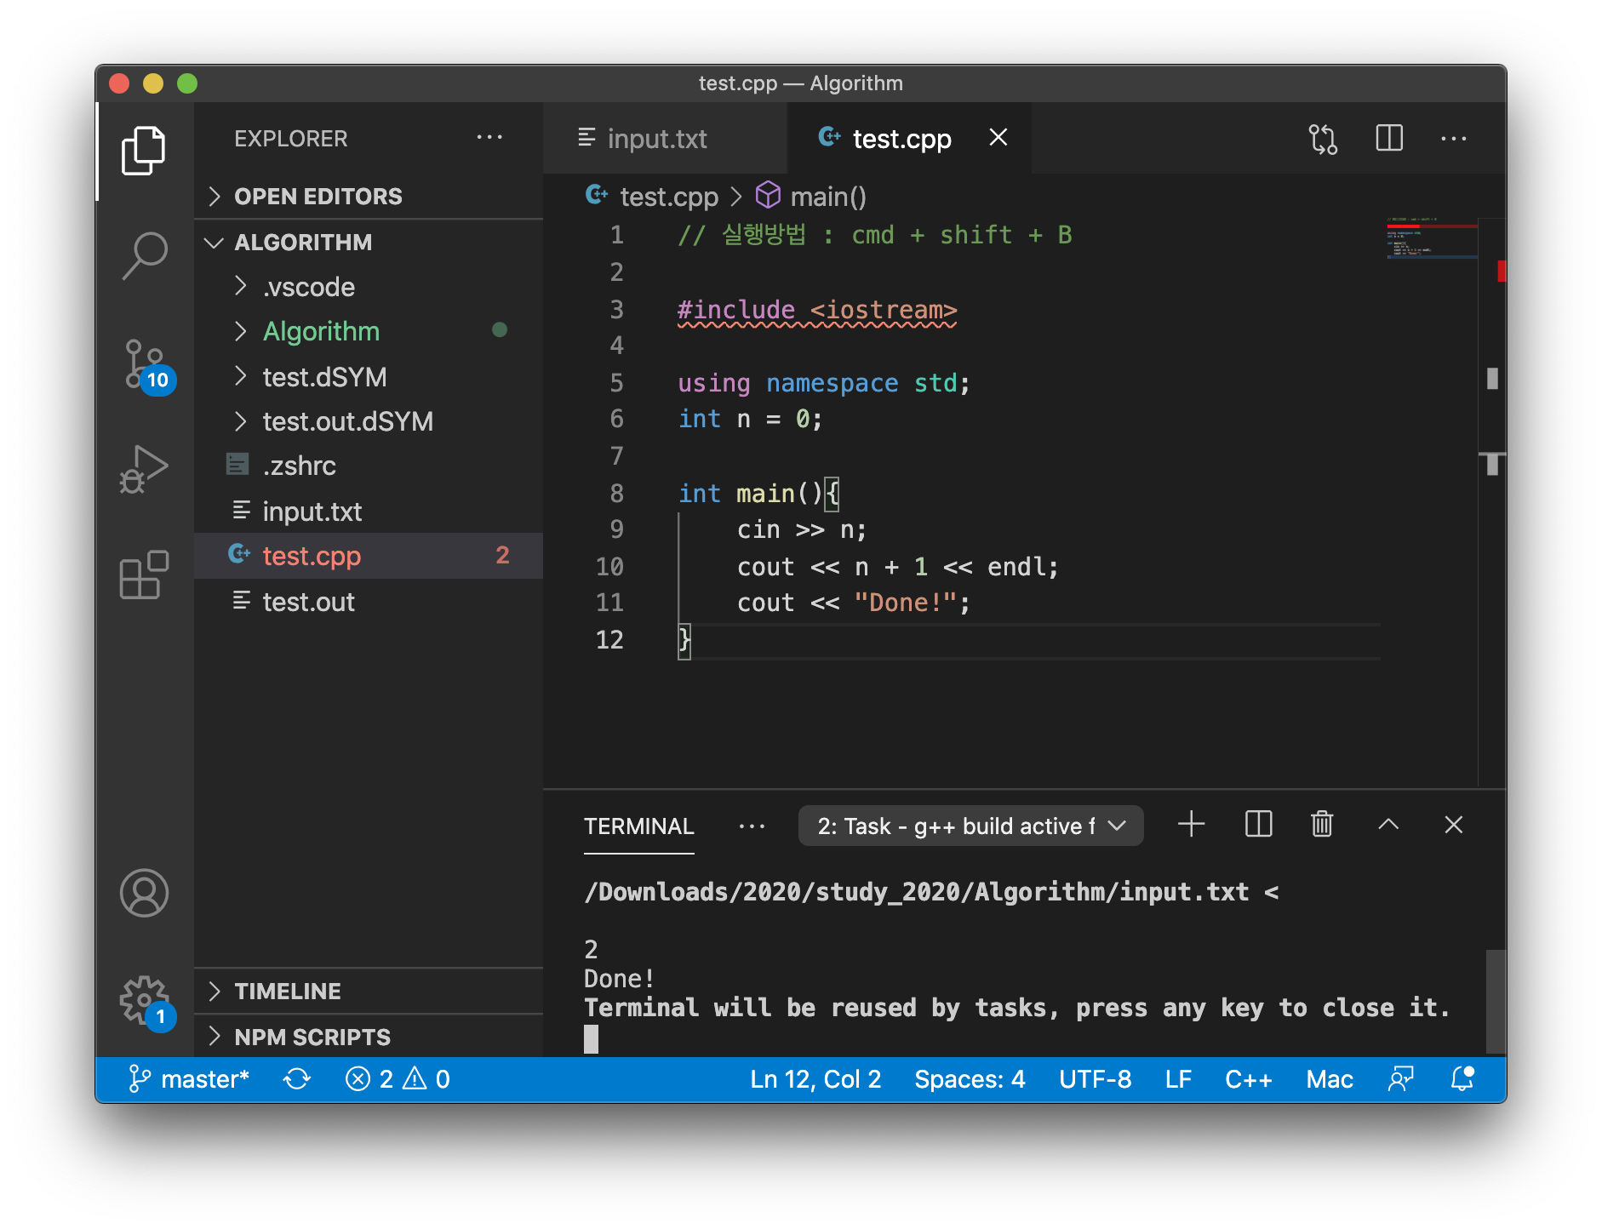1602x1229 pixels.
Task: Open notifications via bell icon
Action: coord(1462,1078)
